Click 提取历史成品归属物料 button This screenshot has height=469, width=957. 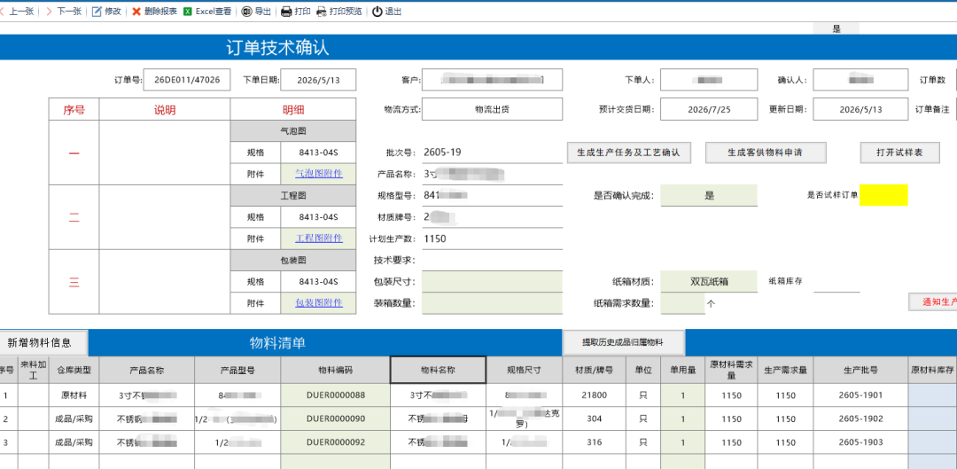pyautogui.click(x=623, y=342)
